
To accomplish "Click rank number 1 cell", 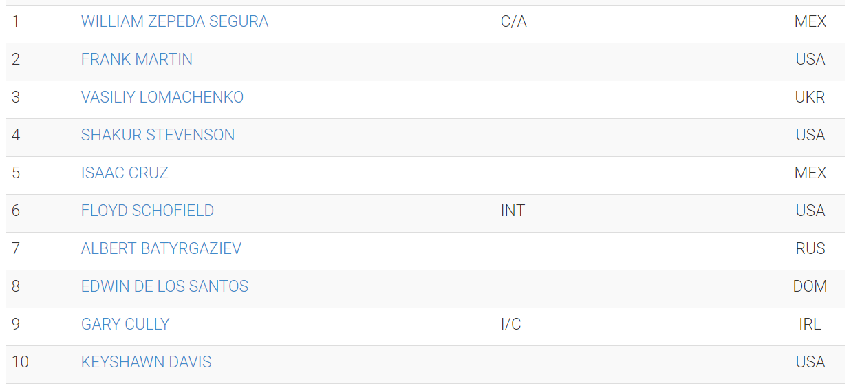I will tap(16, 21).
